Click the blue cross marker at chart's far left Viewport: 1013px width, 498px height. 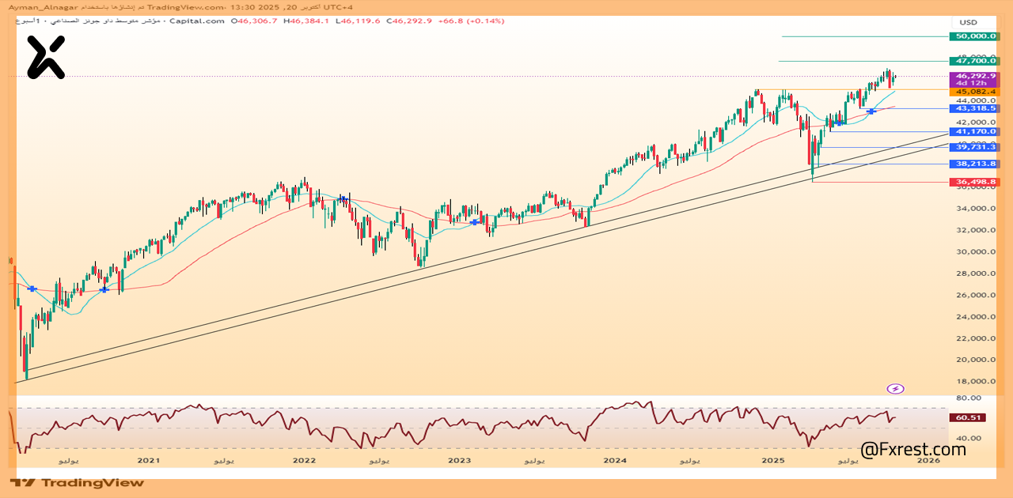pos(32,289)
